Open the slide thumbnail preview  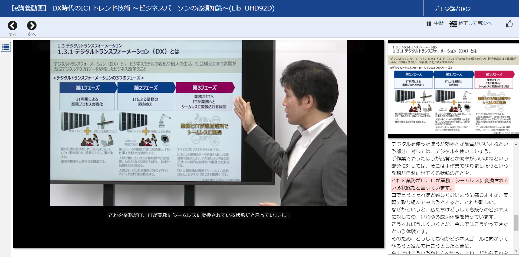click(x=453, y=89)
